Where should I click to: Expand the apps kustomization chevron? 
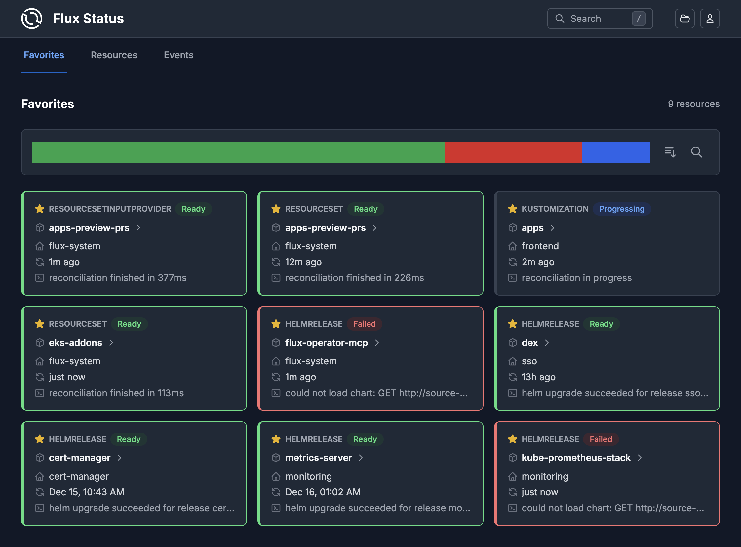(x=552, y=228)
